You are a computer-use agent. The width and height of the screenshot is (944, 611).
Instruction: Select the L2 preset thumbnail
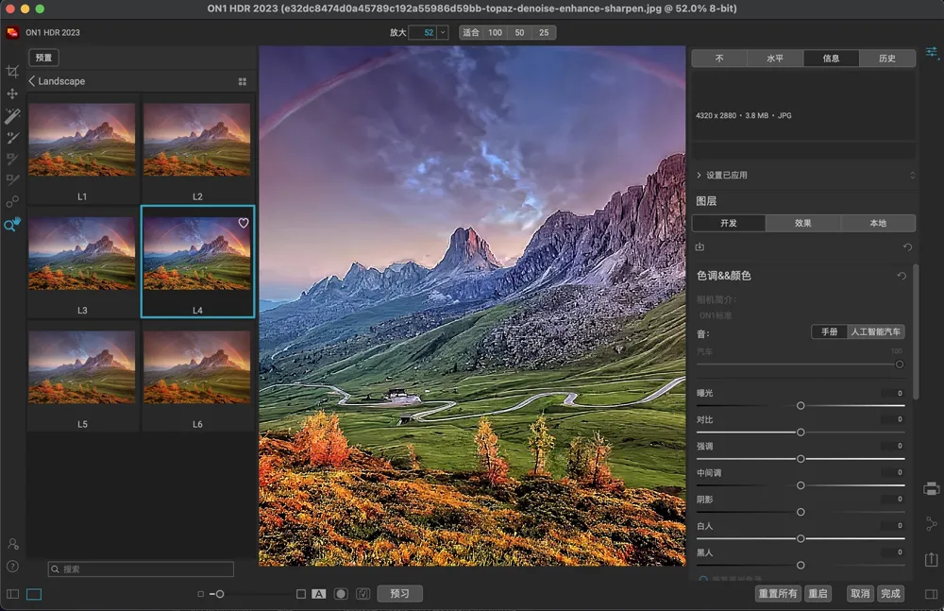click(197, 140)
